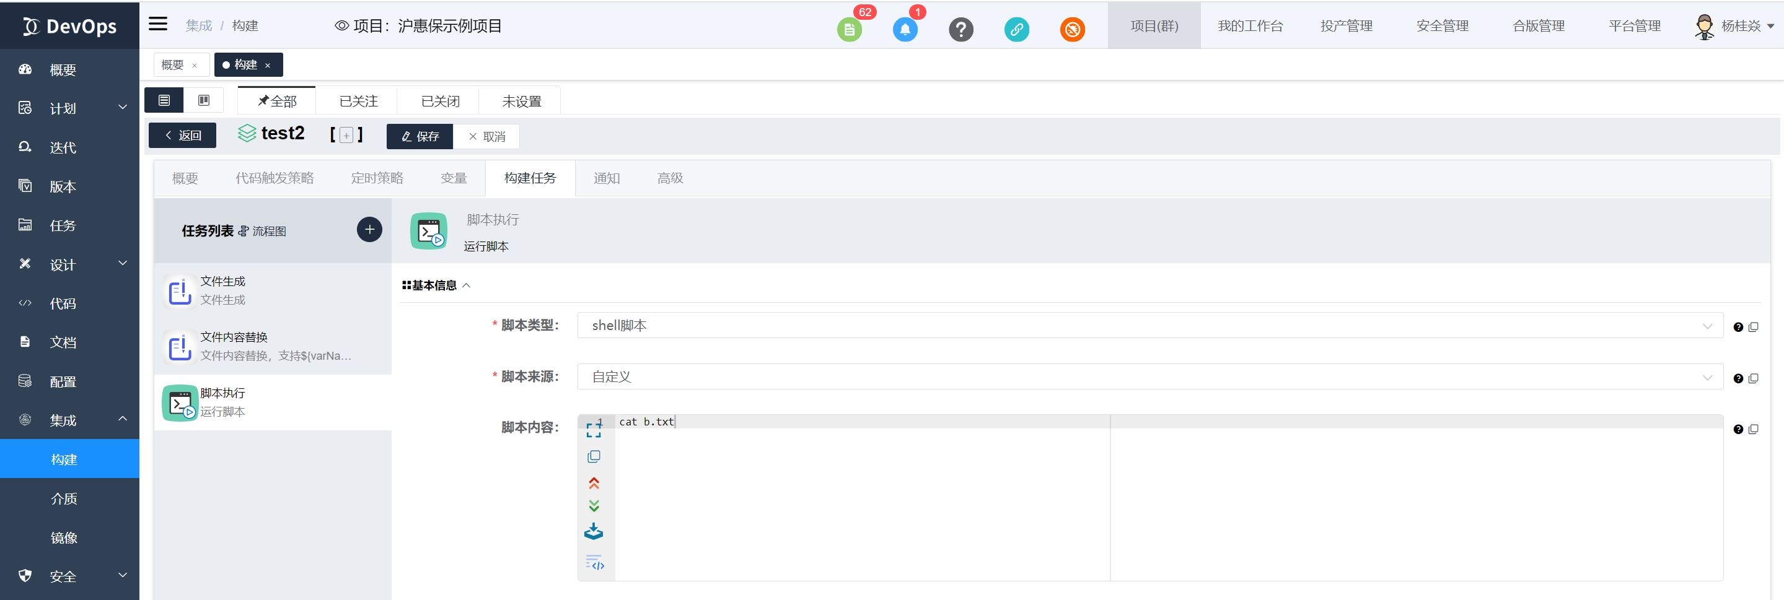Switch to the 高级 tab
This screenshot has height=600, width=1784.
670,178
